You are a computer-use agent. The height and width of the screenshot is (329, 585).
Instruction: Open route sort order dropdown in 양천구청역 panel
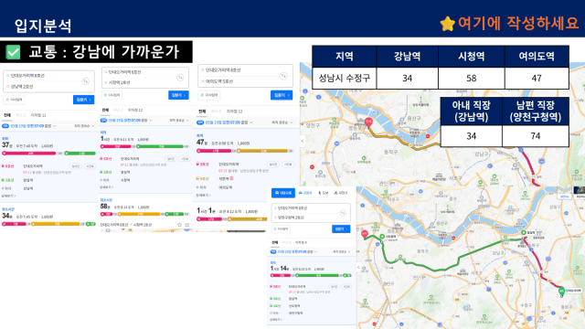(341, 252)
